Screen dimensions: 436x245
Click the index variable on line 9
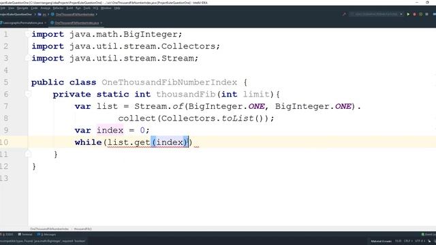110,130
